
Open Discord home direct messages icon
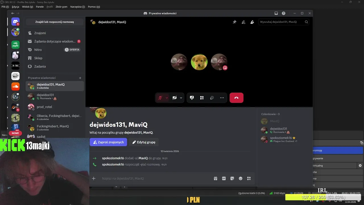(x=15, y=21)
